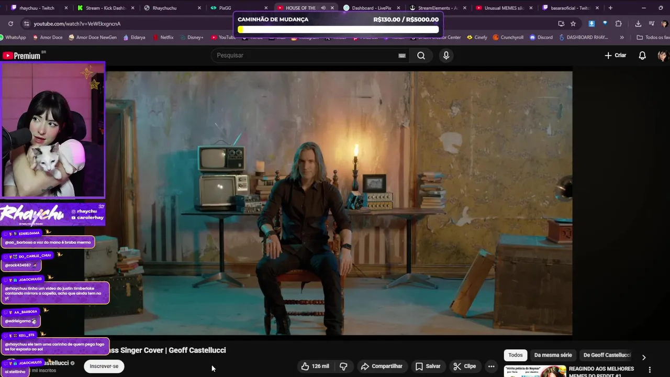Select the Da mesma série chip
Image resolution: width=670 pixels, height=377 pixels.
point(553,355)
